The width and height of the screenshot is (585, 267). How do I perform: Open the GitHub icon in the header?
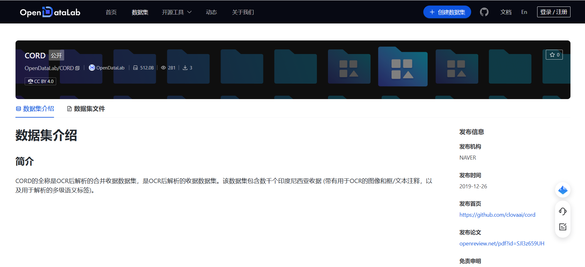[x=484, y=12]
